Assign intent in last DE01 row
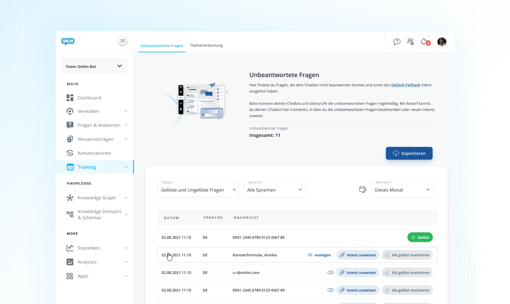Viewport: 510px width, 304px height. [x=358, y=290]
